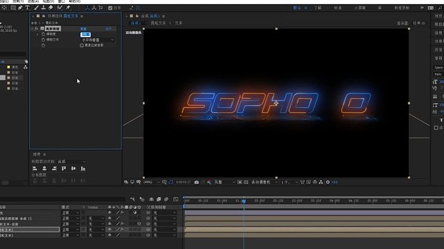Switch to the 了解 workspace
Image resolution: width=444 pixels, height=249 pixels.
coord(318,8)
